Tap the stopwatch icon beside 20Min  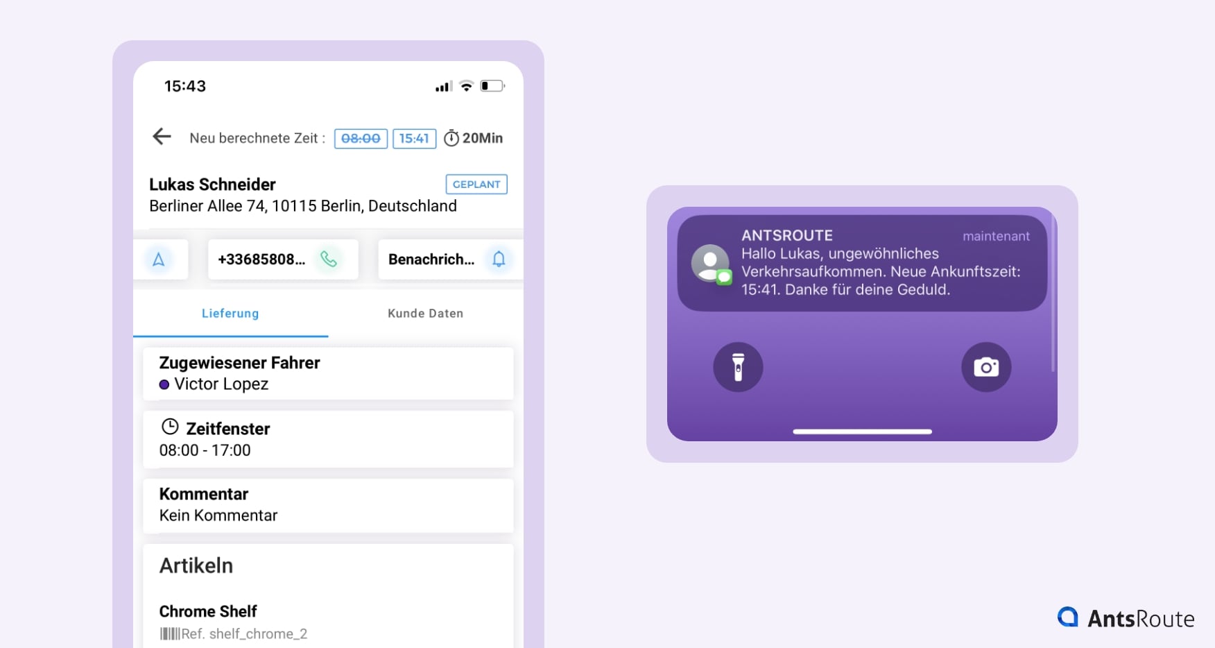click(x=451, y=138)
